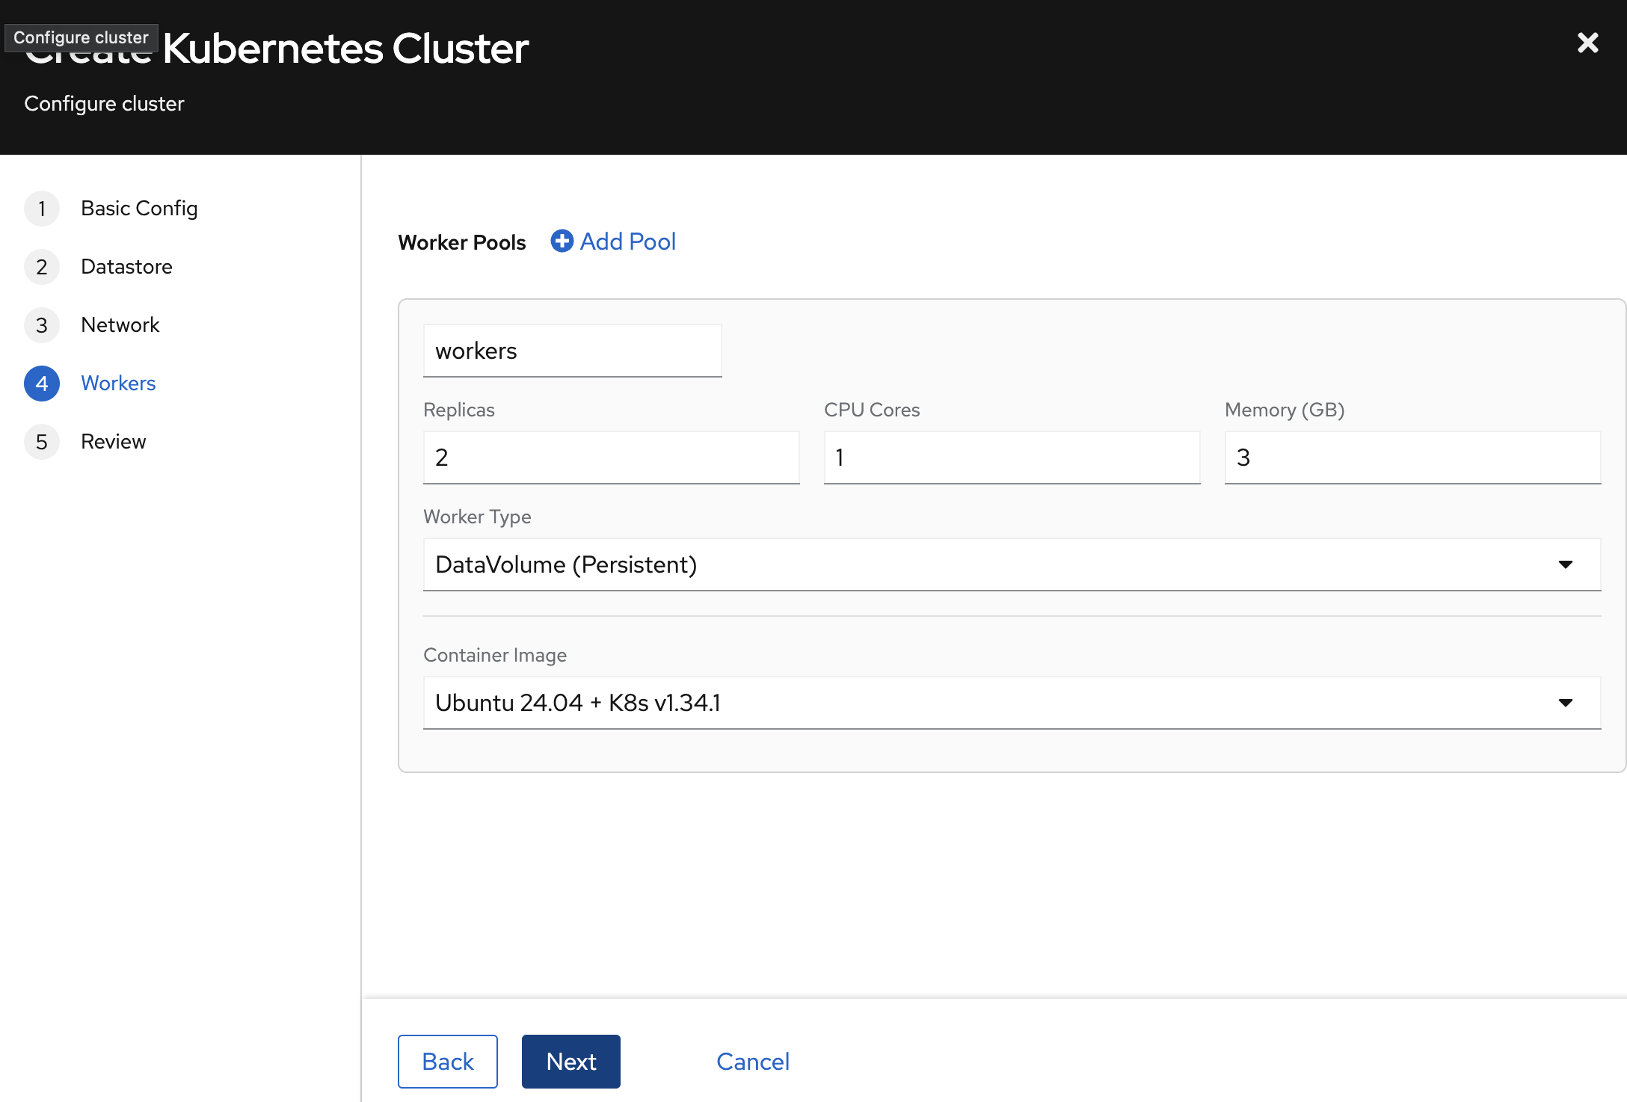The height and width of the screenshot is (1102, 1627).
Task: Click the Cancel link
Action: (x=752, y=1062)
